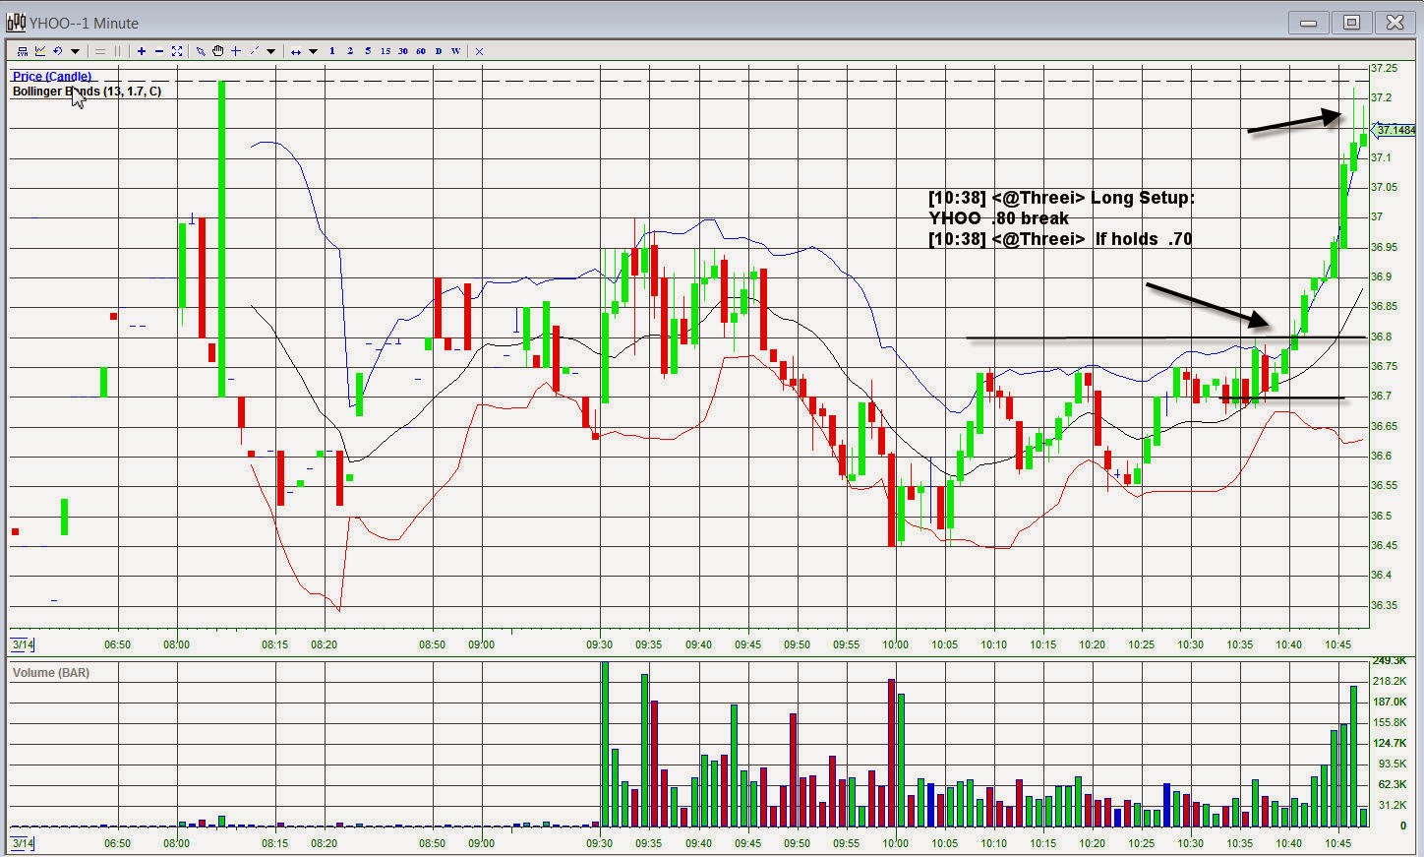Click the horizontal double-arrow spacing icon
1424x857 pixels.
pyautogui.click(x=296, y=52)
